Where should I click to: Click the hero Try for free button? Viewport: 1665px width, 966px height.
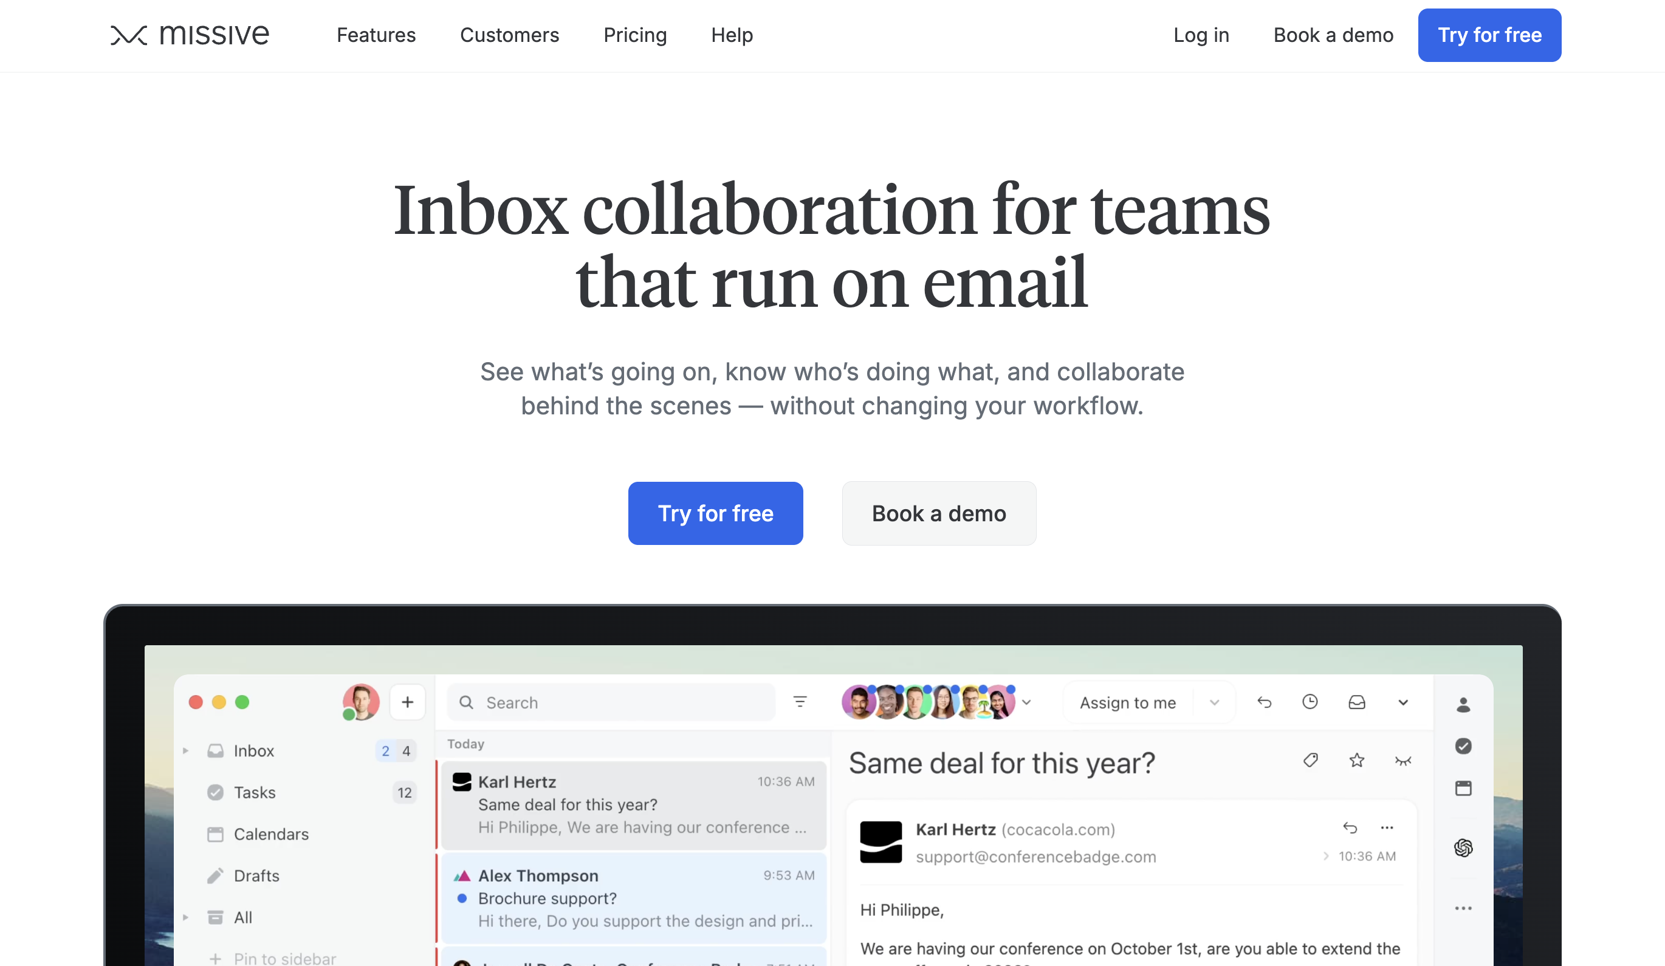point(715,513)
